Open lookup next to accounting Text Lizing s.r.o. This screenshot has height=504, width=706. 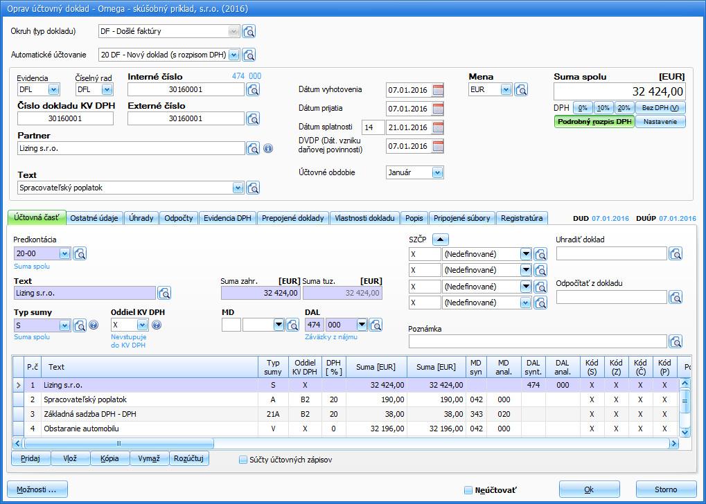[x=164, y=294]
